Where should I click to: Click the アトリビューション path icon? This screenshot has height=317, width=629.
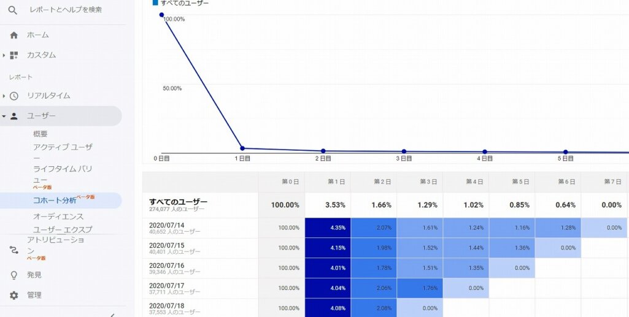(x=14, y=250)
